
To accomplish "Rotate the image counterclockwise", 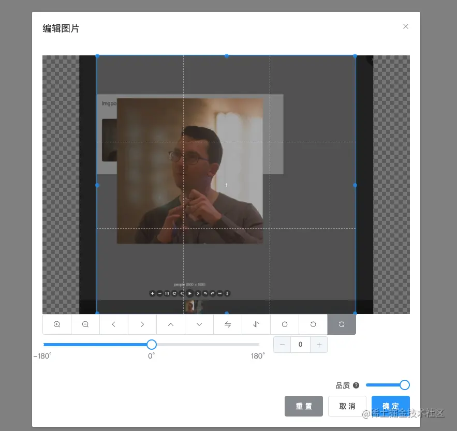I will click(313, 324).
